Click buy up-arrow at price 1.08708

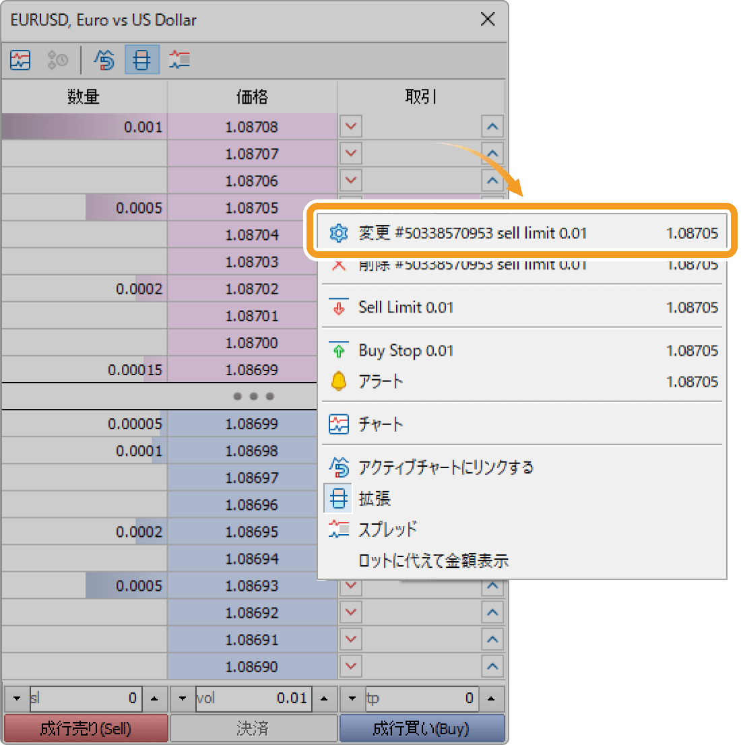click(x=492, y=127)
